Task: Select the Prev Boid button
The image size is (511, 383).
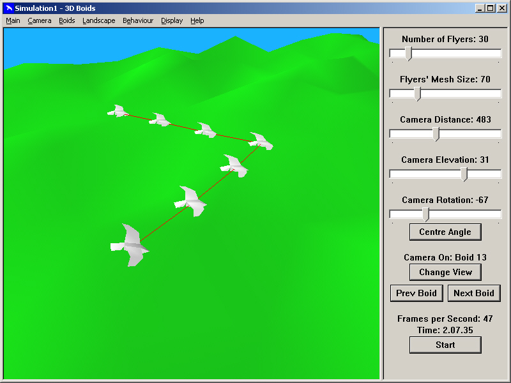Action: click(x=416, y=293)
